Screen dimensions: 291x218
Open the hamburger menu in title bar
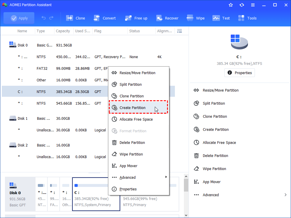tap(253, 5)
